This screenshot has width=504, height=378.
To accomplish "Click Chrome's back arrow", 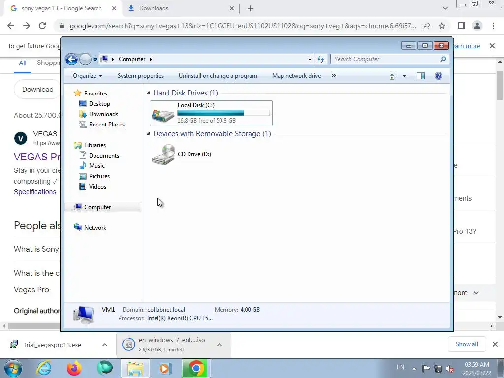I will [x=11, y=26].
